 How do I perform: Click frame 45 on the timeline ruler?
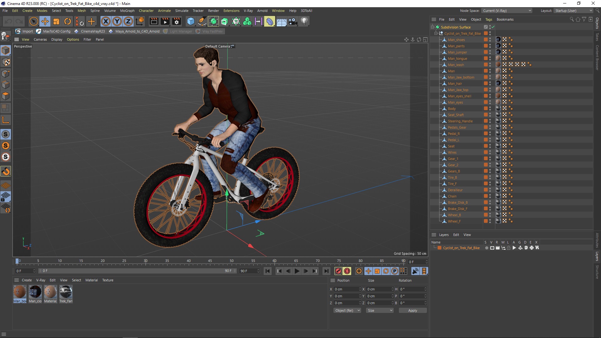point(210,261)
